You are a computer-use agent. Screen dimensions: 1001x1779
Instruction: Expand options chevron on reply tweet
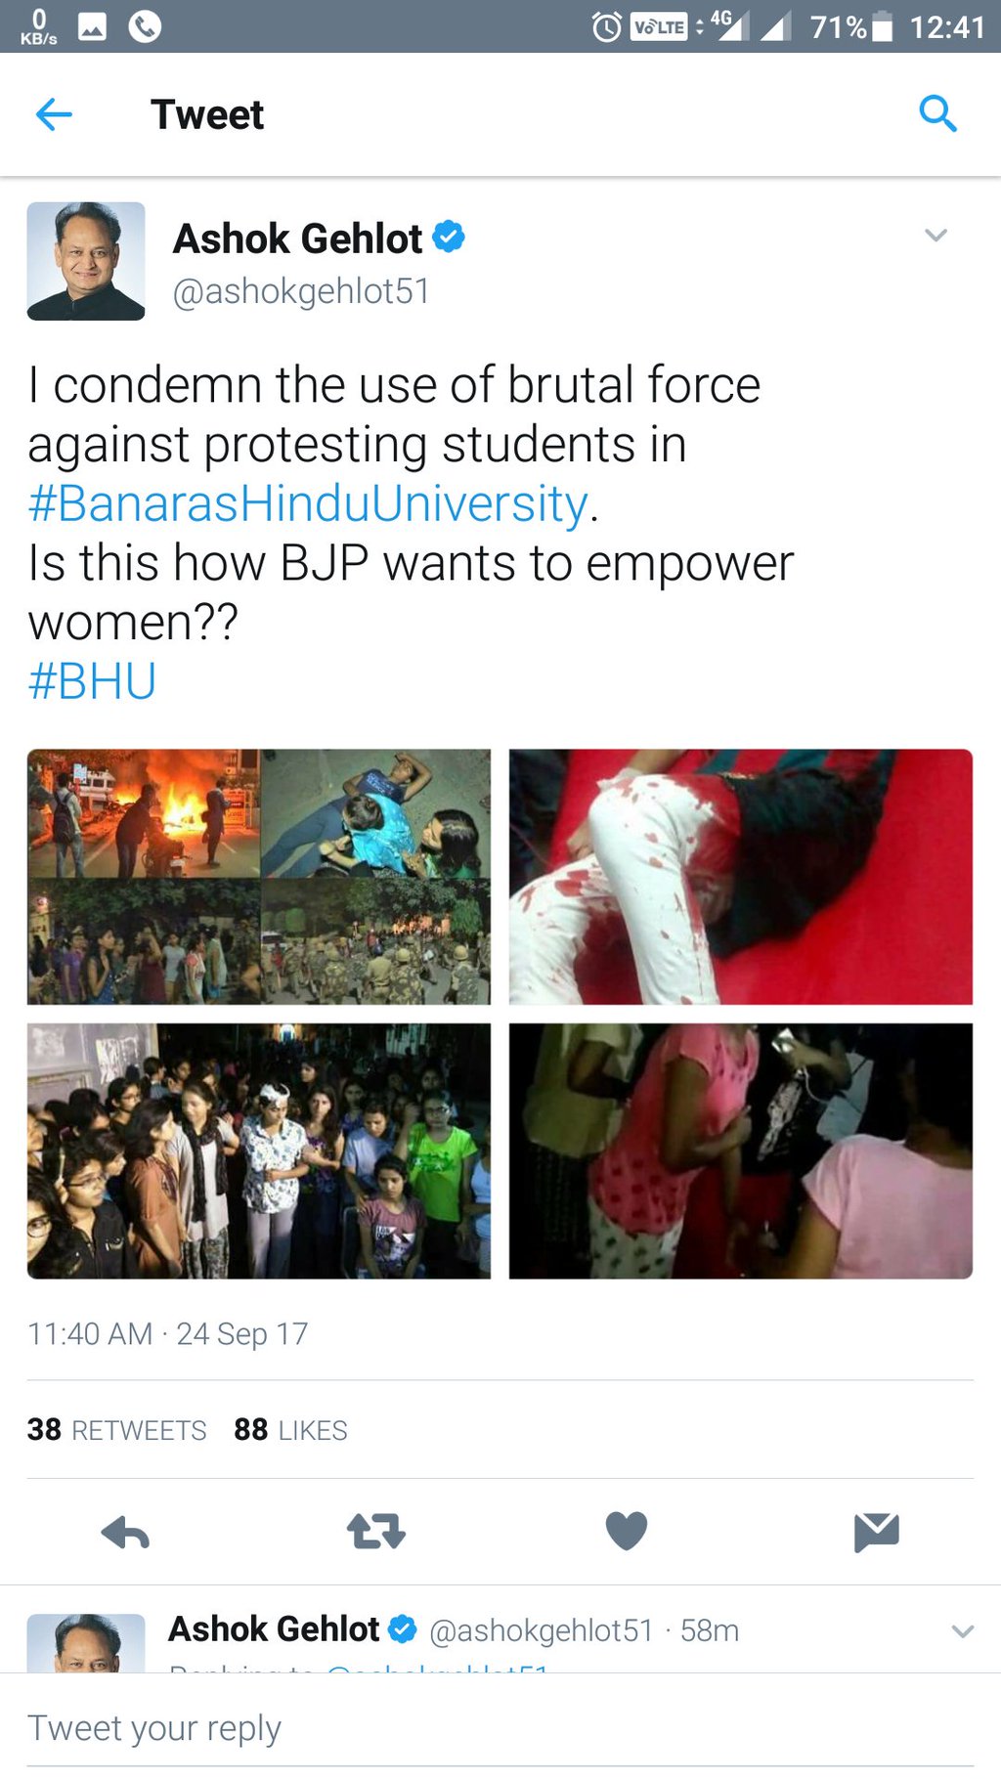(963, 1631)
